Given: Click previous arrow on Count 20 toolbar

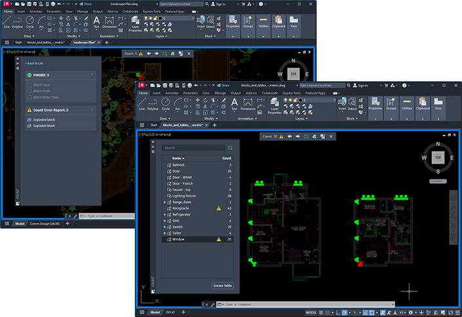Looking at the screenshot, I should point(290,136).
